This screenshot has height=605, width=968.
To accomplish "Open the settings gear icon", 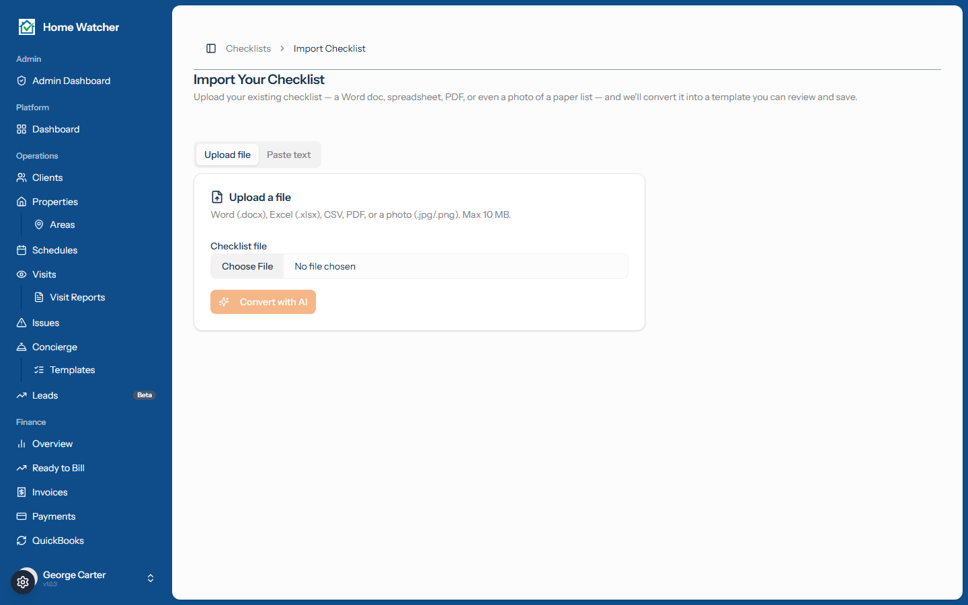I will [x=23, y=582].
